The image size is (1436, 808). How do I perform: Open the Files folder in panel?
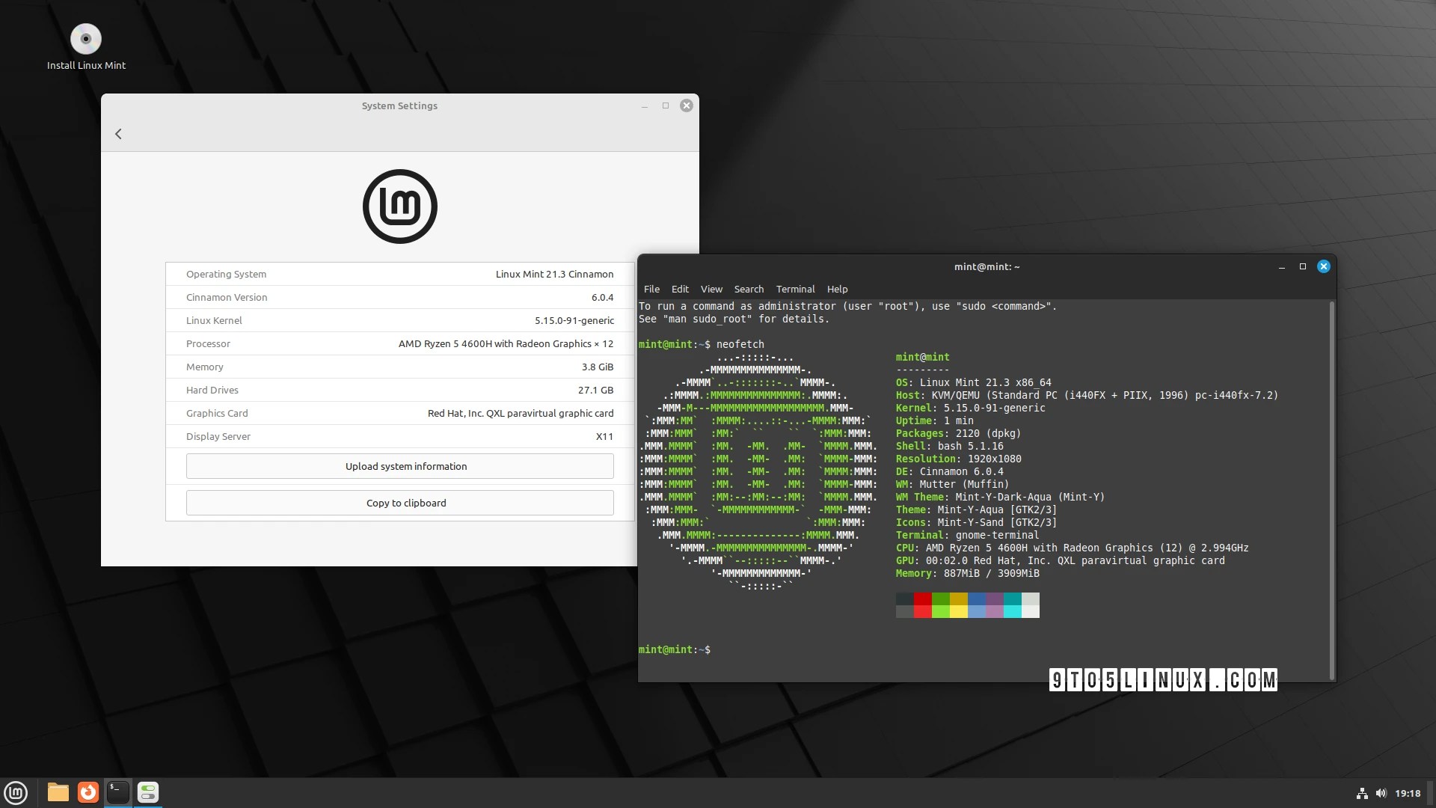pyautogui.click(x=58, y=792)
